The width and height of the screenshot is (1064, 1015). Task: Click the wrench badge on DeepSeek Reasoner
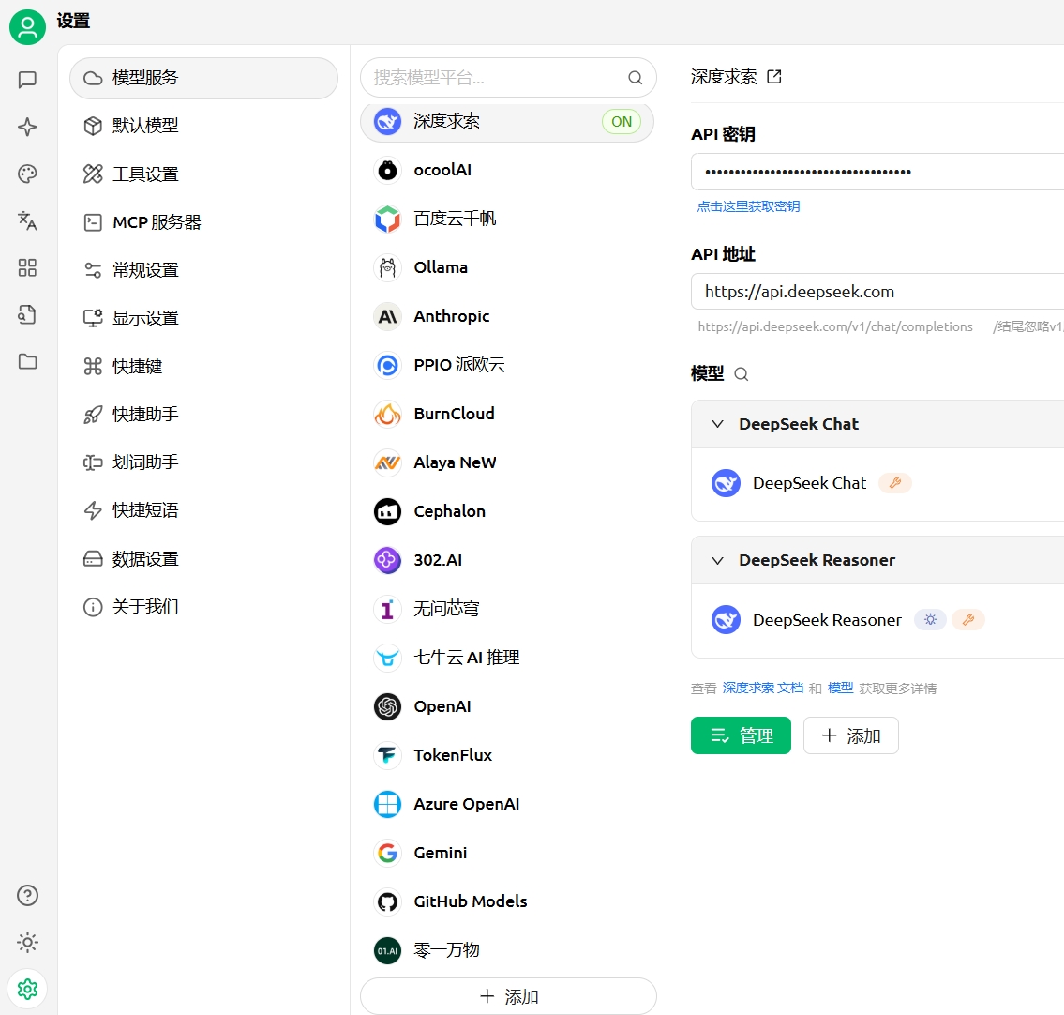[968, 619]
